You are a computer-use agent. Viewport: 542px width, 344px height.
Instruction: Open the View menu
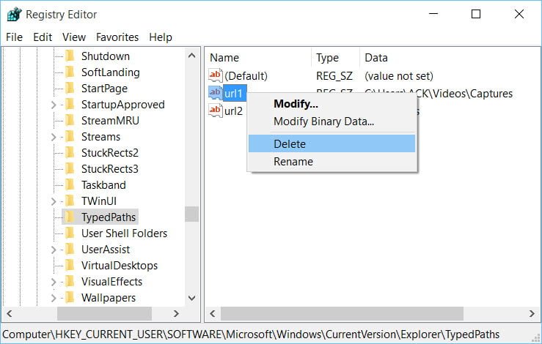point(74,37)
